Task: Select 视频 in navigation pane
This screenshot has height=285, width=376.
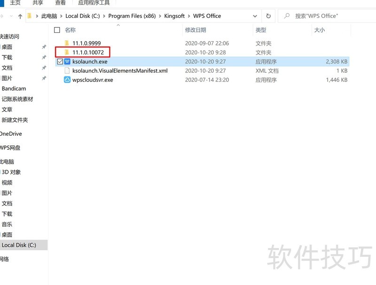Action: [7, 183]
